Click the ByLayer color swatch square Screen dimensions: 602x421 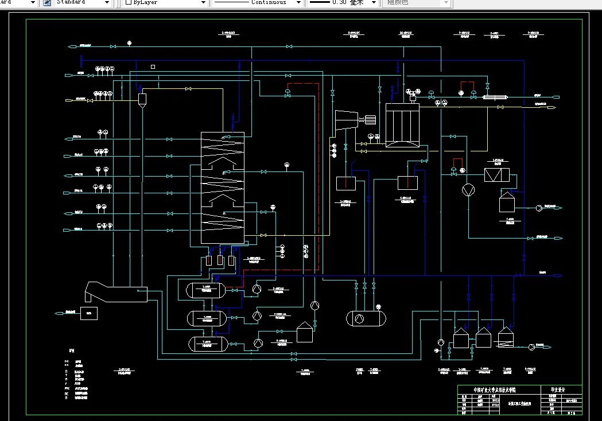[129, 2]
